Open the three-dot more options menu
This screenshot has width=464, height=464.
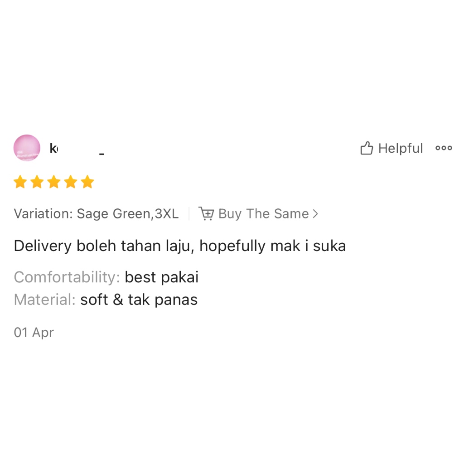coord(444,148)
